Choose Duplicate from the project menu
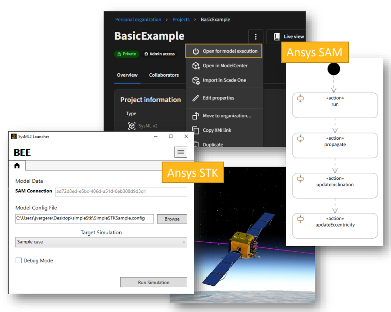The width and height of the screenshot is (391, 312). click(x=224, y=144)
